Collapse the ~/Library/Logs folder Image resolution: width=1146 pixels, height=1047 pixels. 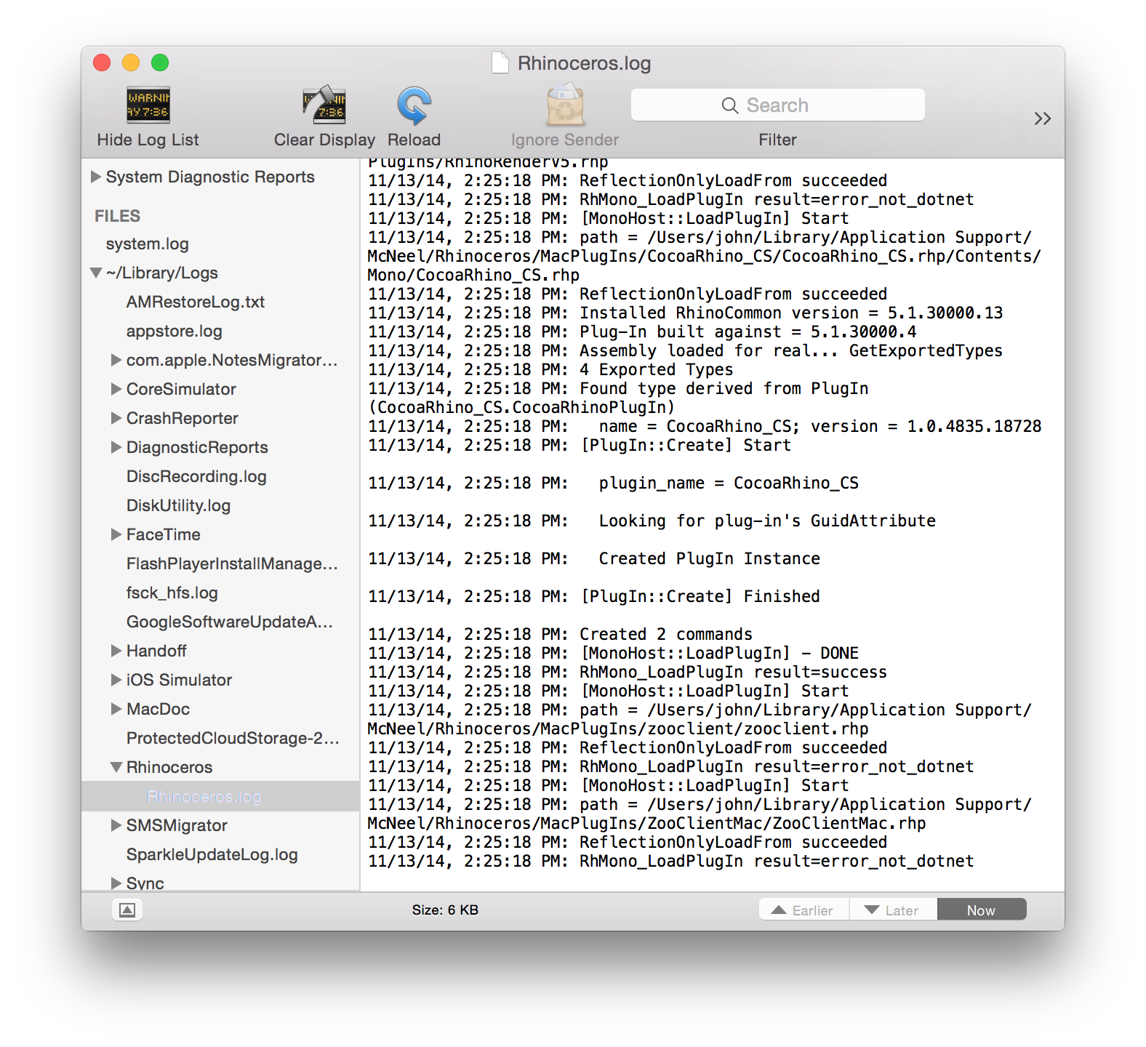pyautogui.click(x=96, y=273)
